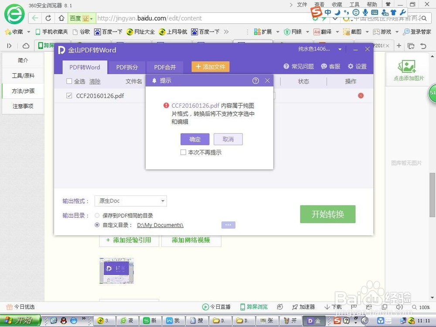Open the browser 帮助 menu
The height and width of the screenshot is (327, 436).
point(372,4)
